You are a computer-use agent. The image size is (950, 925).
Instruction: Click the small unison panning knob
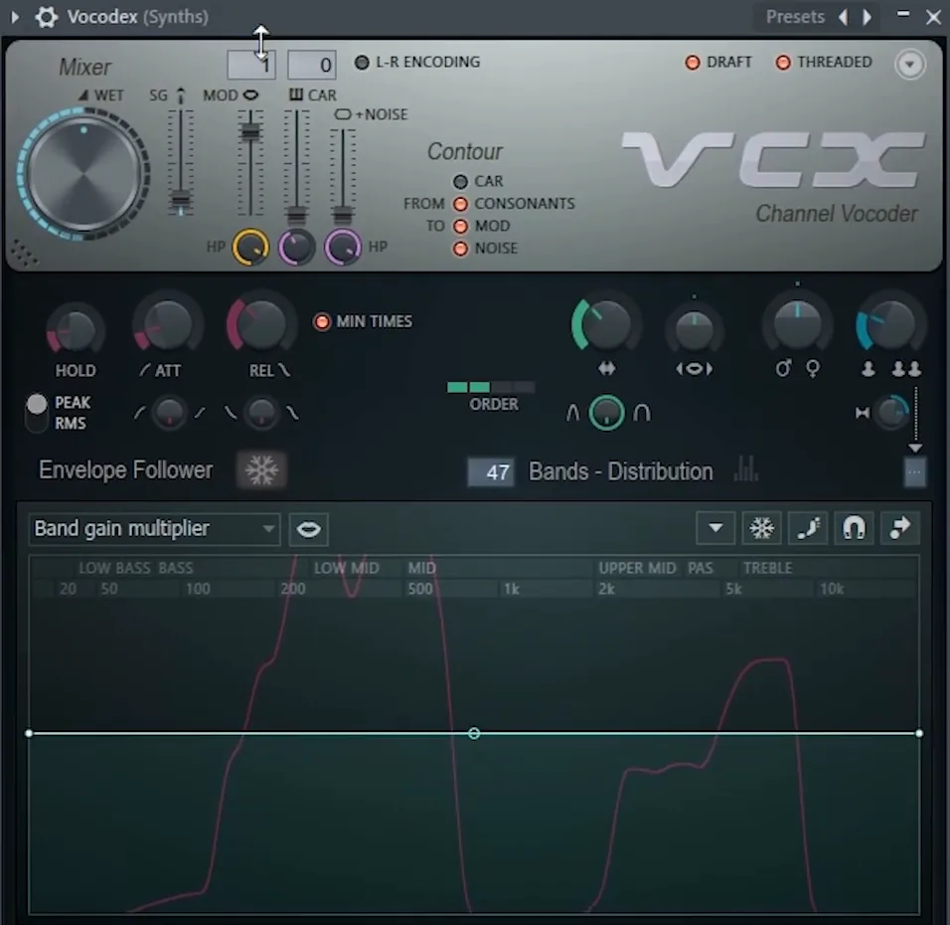click(x=892, y=413)
